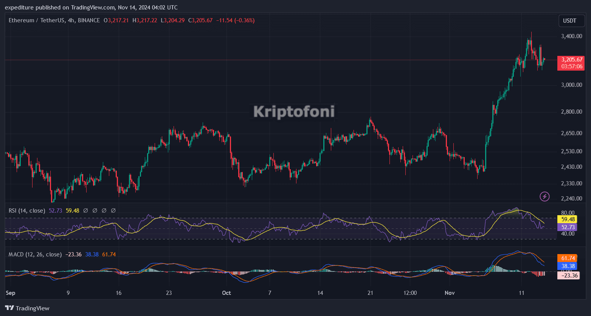Select the Oct marker on time axis
This screenshot has width=591, height=316.
click(x=226, y=293)
